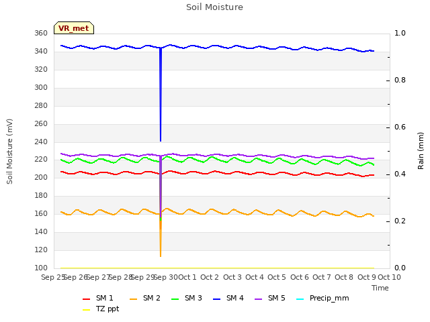Click the 360 y-axis tick label
The width and height of the screenshot is (430, 322).
pyautogui.click(x=41, y=34)
